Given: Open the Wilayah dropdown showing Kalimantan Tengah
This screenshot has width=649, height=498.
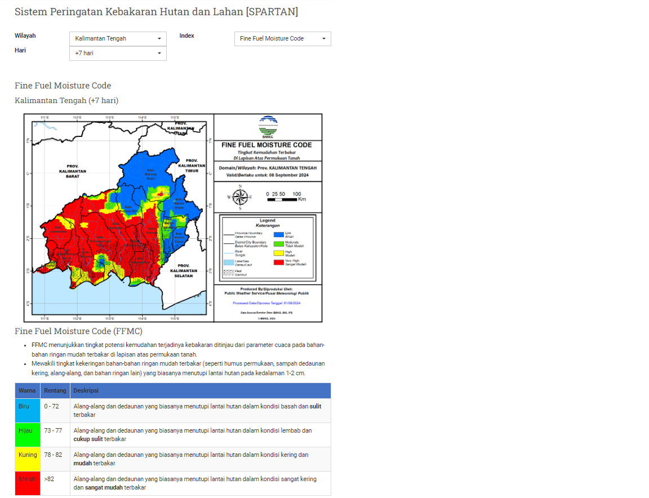Looking at the screenshot, I should click(x=118, y=39).
